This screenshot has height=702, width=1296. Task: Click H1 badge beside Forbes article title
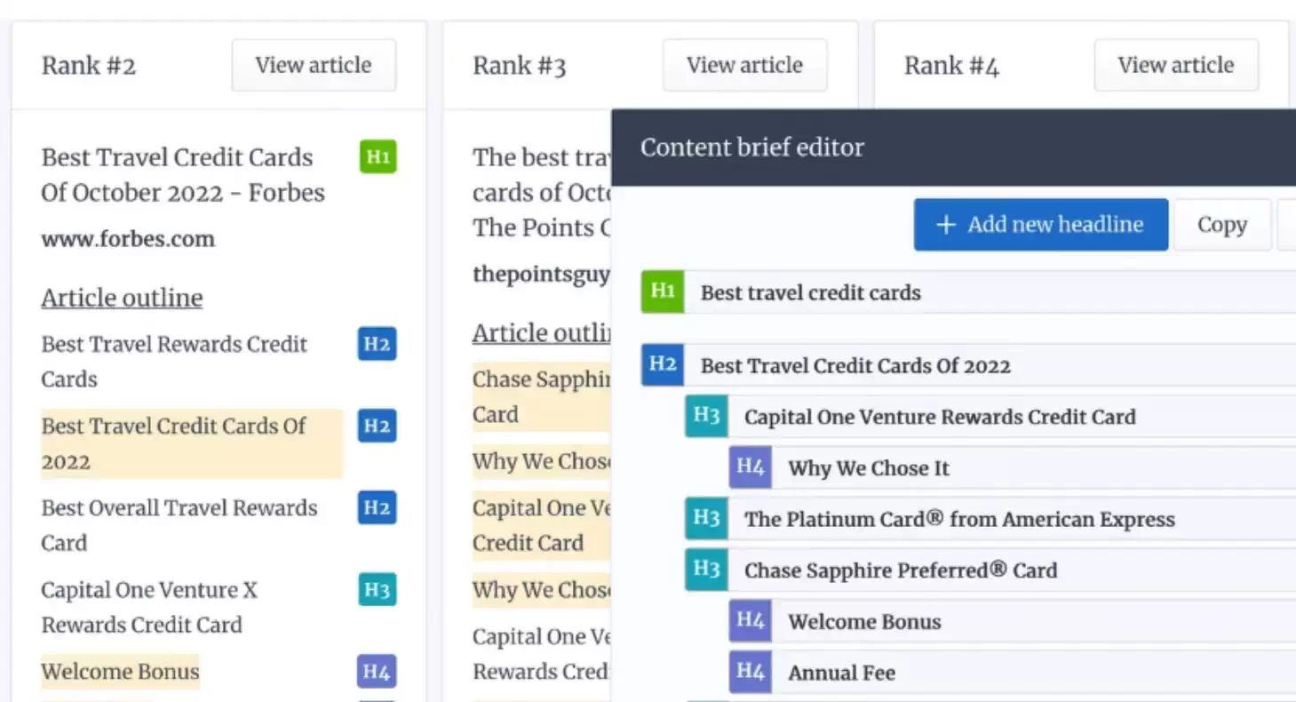pyautogui.click(x=378, y=157)
